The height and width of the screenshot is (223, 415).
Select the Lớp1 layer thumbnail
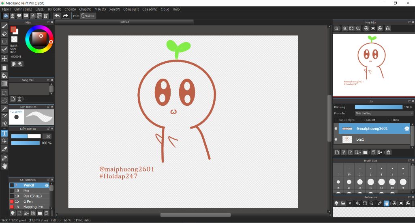347,139
